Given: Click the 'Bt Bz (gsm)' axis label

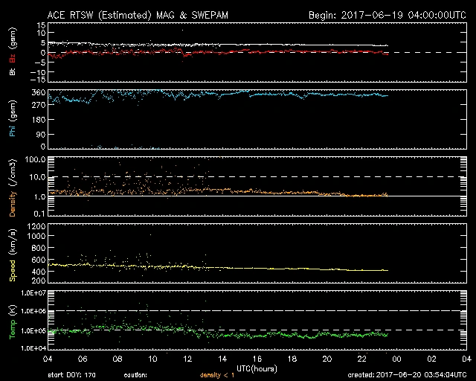Looking at the screenshot, I should point(13,51).
